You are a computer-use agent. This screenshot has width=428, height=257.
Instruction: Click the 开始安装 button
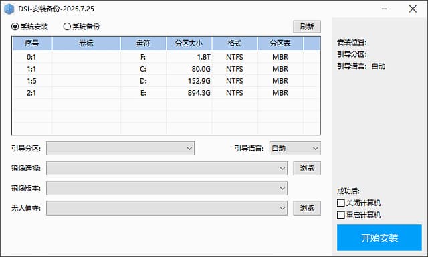tap(379, 238)
